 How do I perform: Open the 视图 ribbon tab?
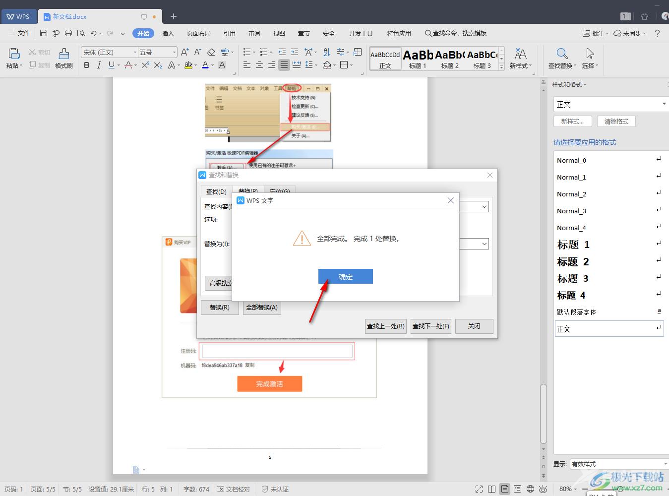pos(279,33)
